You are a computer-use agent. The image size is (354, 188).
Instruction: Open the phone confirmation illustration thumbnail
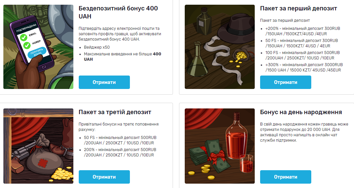[x=38, y=47]
